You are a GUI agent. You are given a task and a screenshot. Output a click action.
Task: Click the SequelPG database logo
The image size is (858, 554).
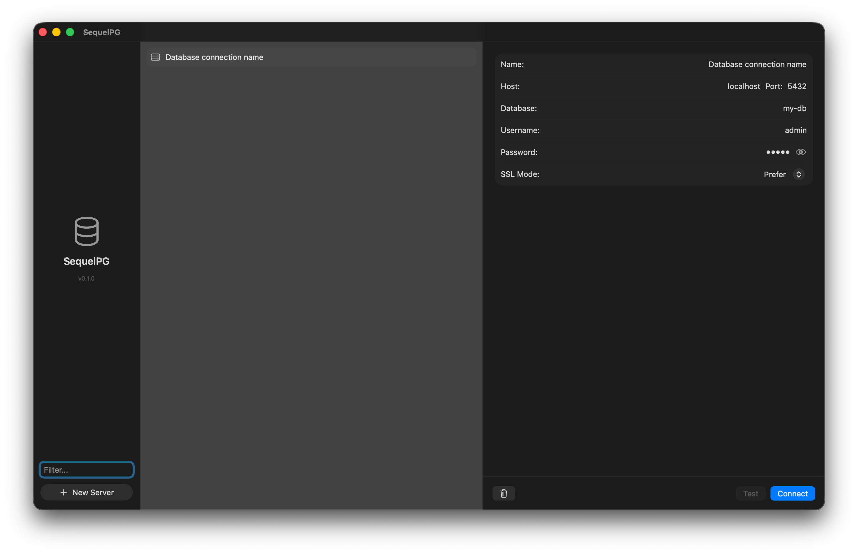point(86,231)
